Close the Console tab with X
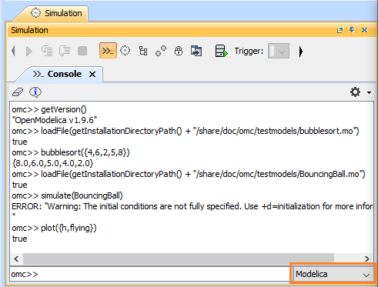 [92, 75]
